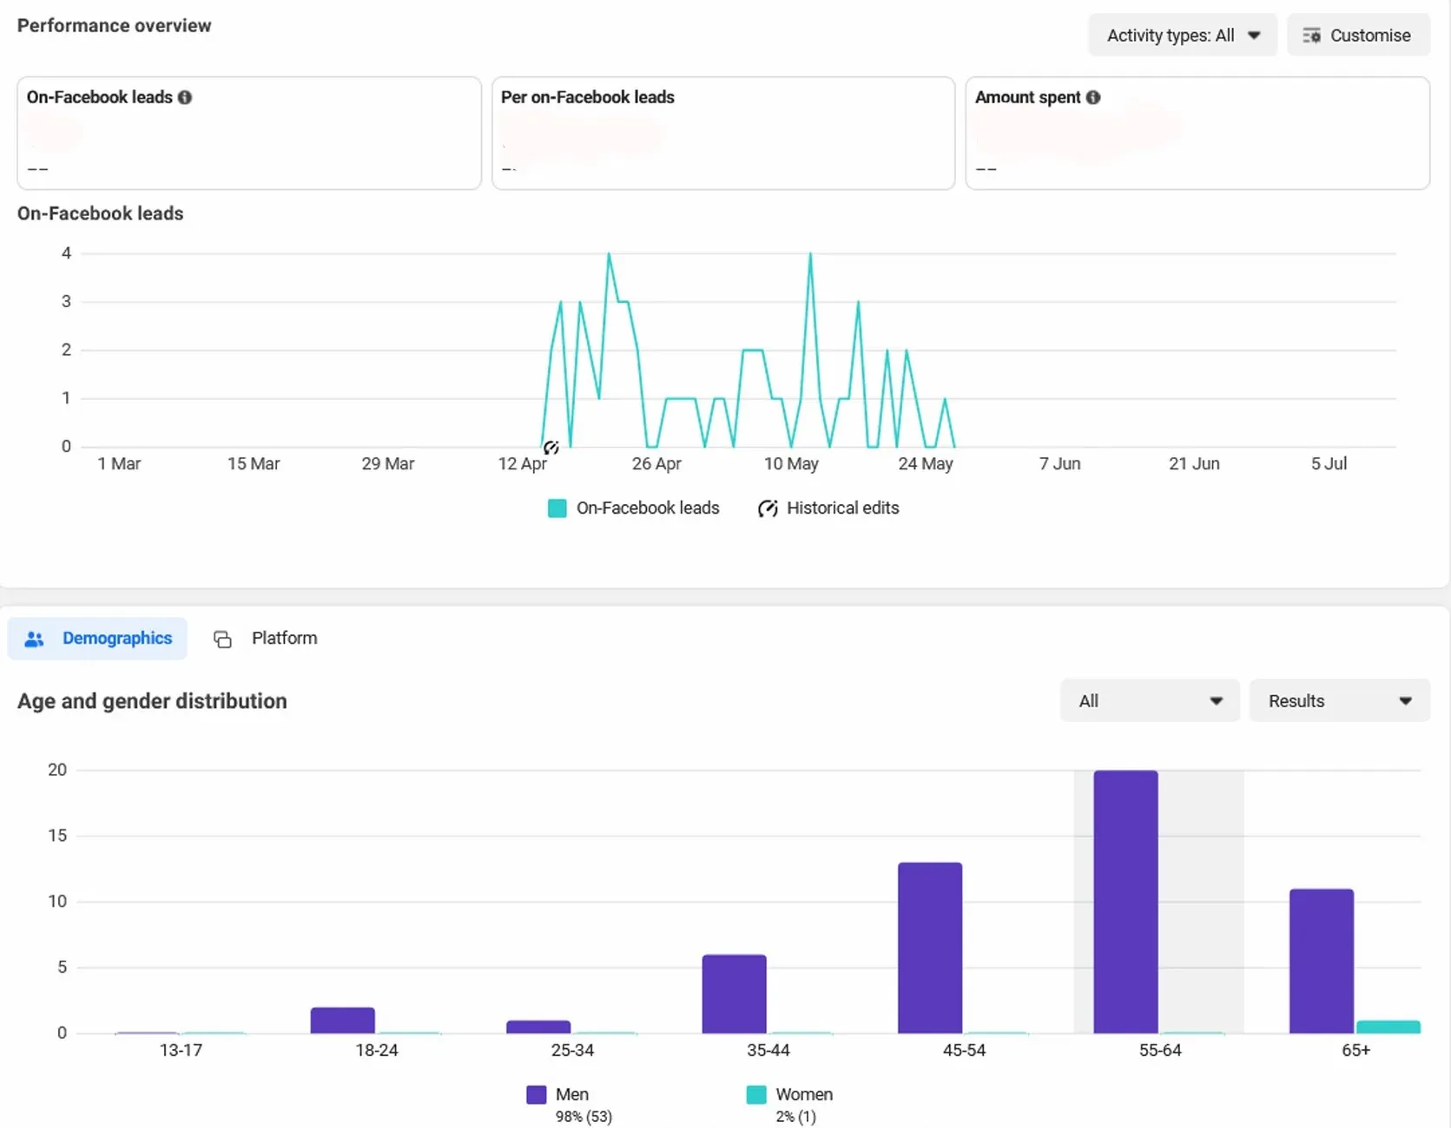Select the Per on-Facebook leads card
This screenshot has width=1451, height=1128.
(723, 134)
